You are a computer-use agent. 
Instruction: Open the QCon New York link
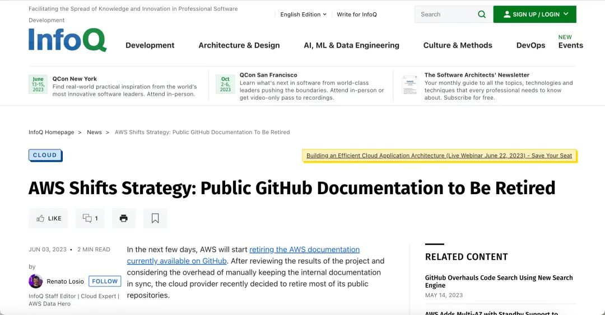coord(75,79)
